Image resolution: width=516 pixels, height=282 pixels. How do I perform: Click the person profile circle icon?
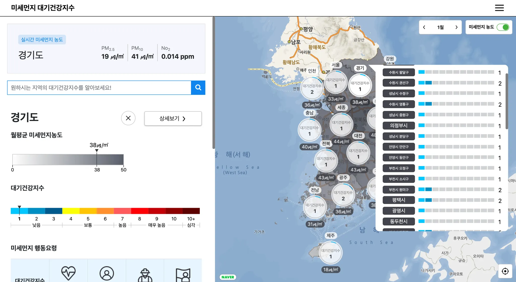pos(107,273)
